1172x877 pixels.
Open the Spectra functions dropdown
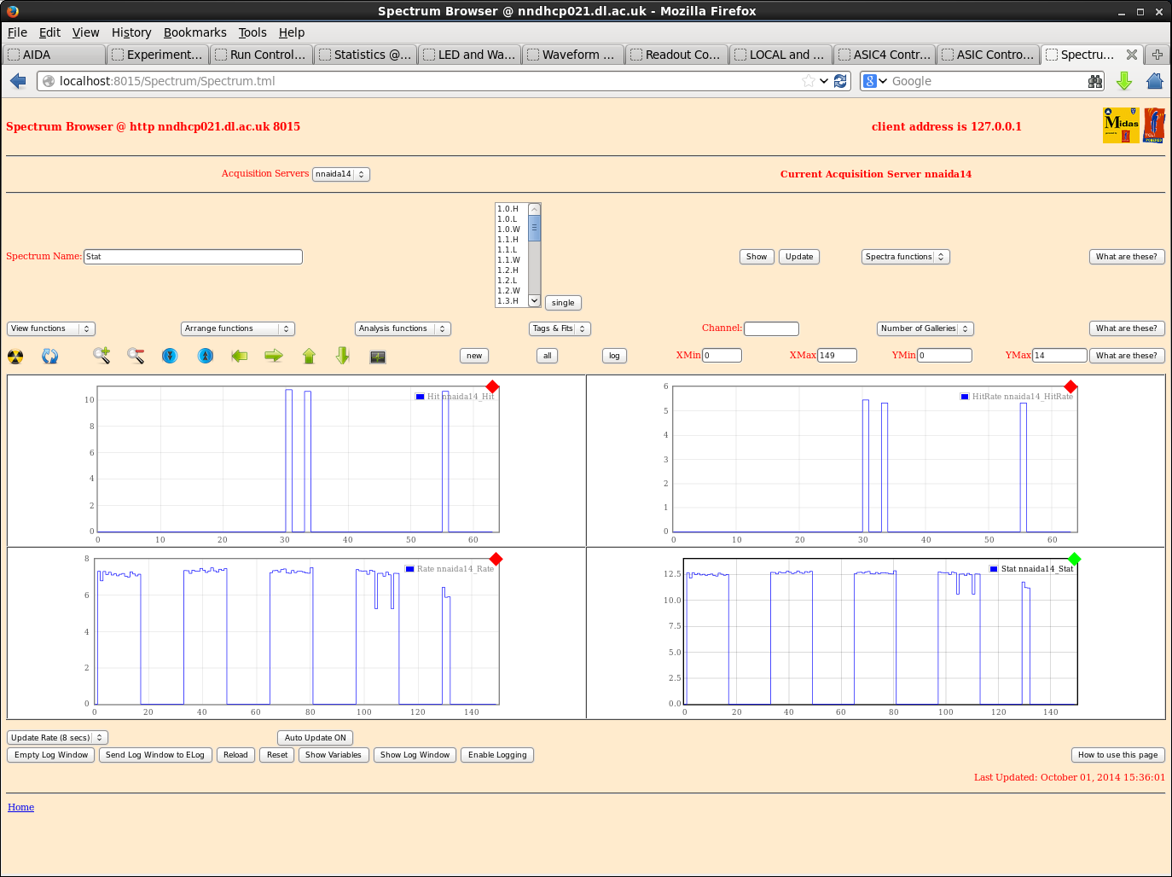[906, 257]
